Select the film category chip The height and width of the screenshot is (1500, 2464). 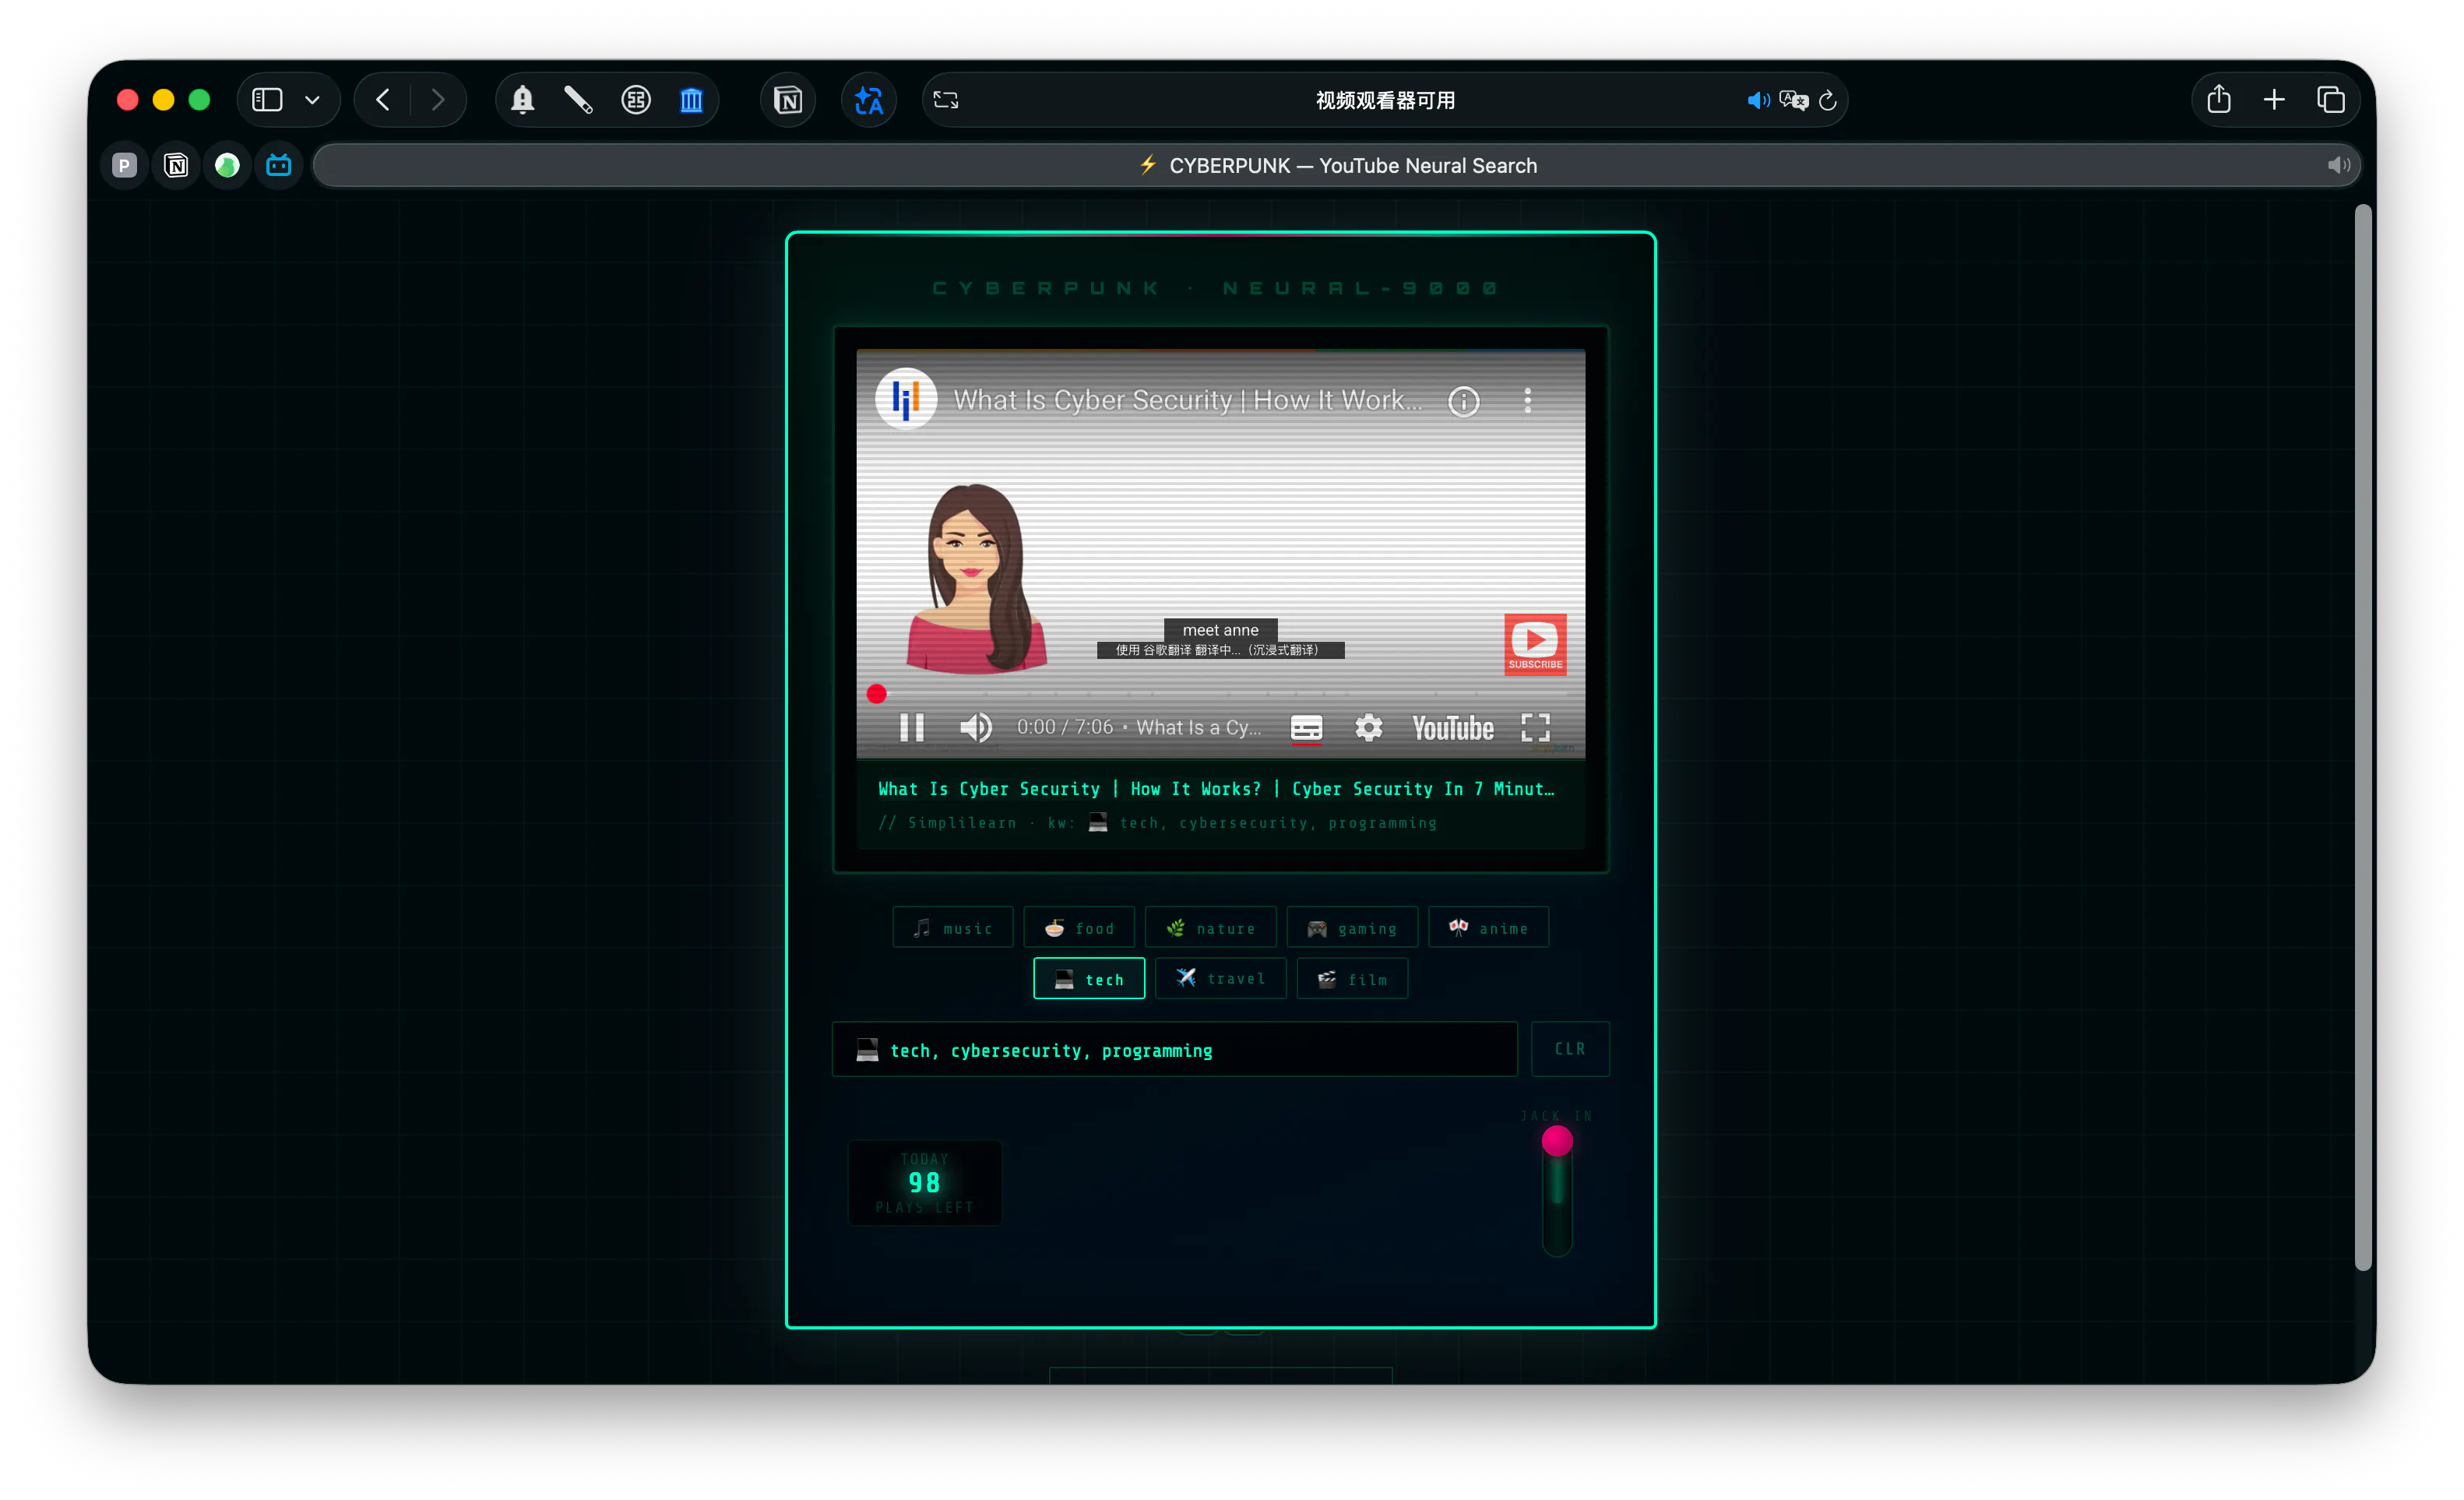[x=1352, y=978]
